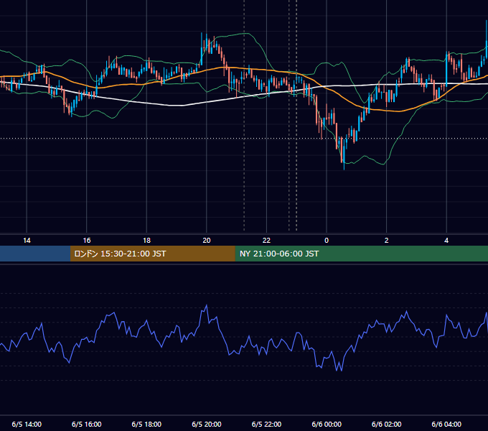
Task: Click the 0 hour label on price chart axis
Action: (327, 241)
